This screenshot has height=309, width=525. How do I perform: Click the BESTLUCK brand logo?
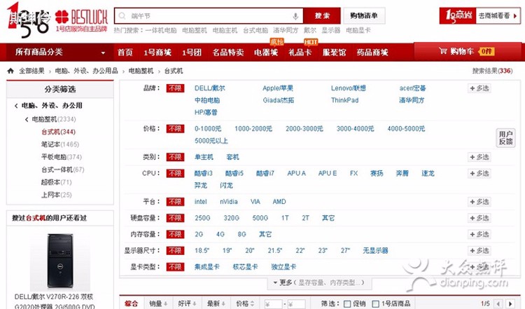tap(81, 20)
